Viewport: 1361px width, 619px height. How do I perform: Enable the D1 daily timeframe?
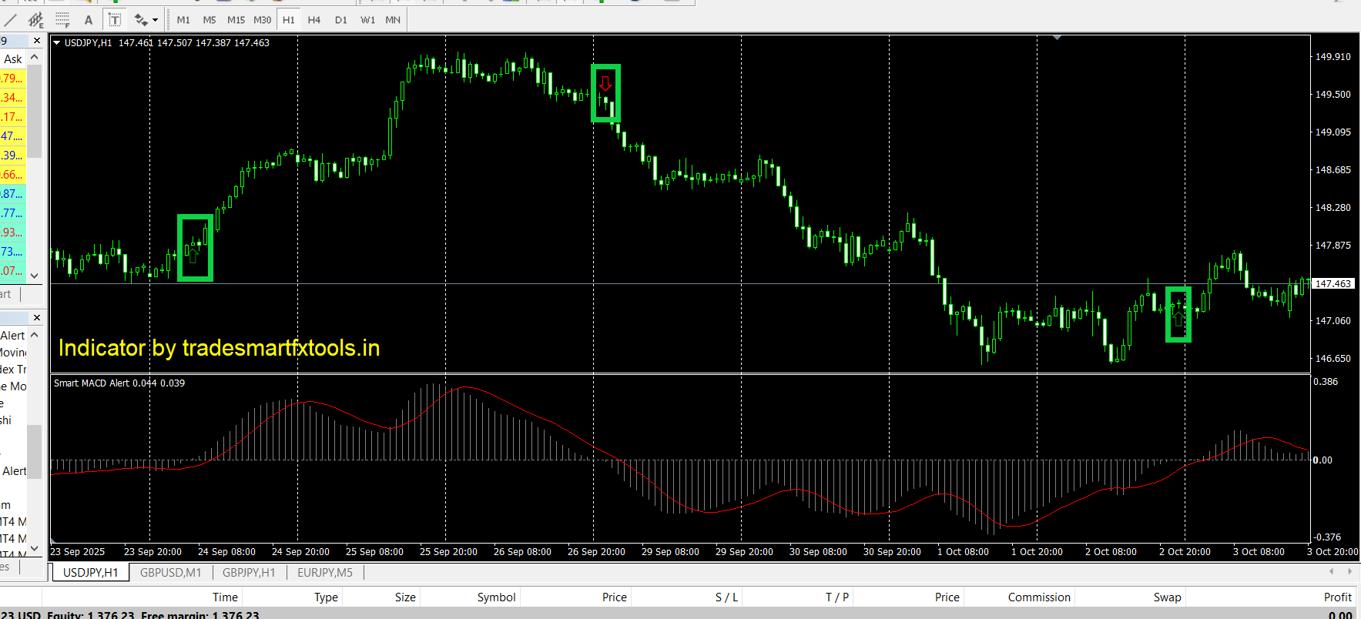click(x=340, y=20)
